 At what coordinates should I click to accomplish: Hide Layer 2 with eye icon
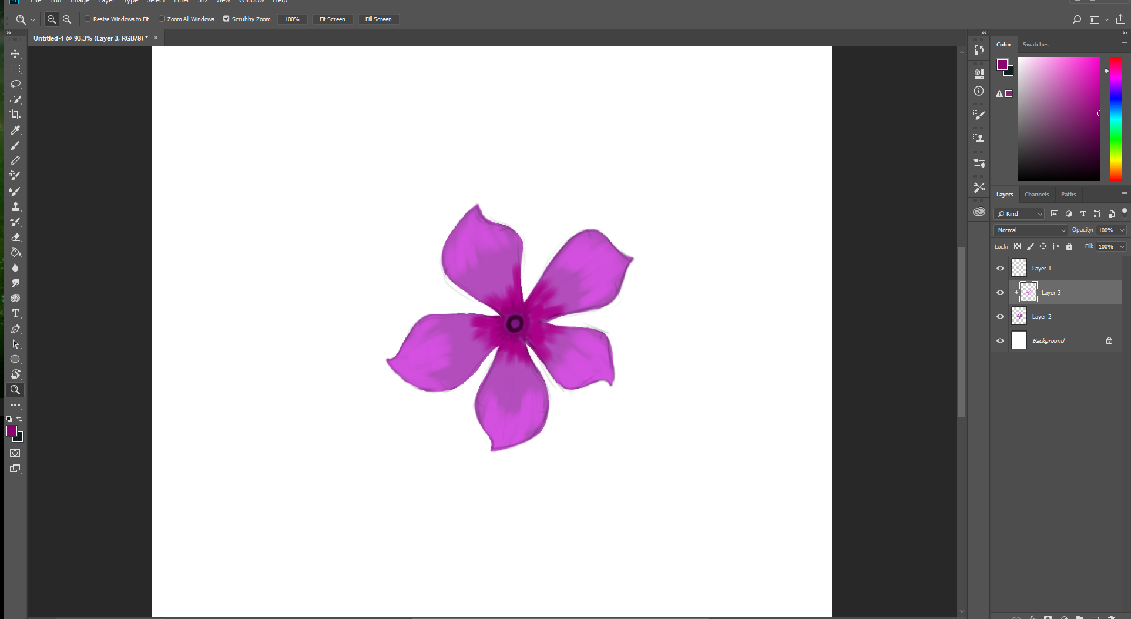coord(1000,316)
